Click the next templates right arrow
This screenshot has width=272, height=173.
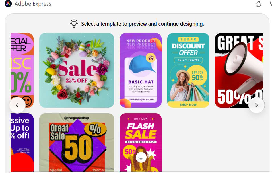tap(257, 105)
